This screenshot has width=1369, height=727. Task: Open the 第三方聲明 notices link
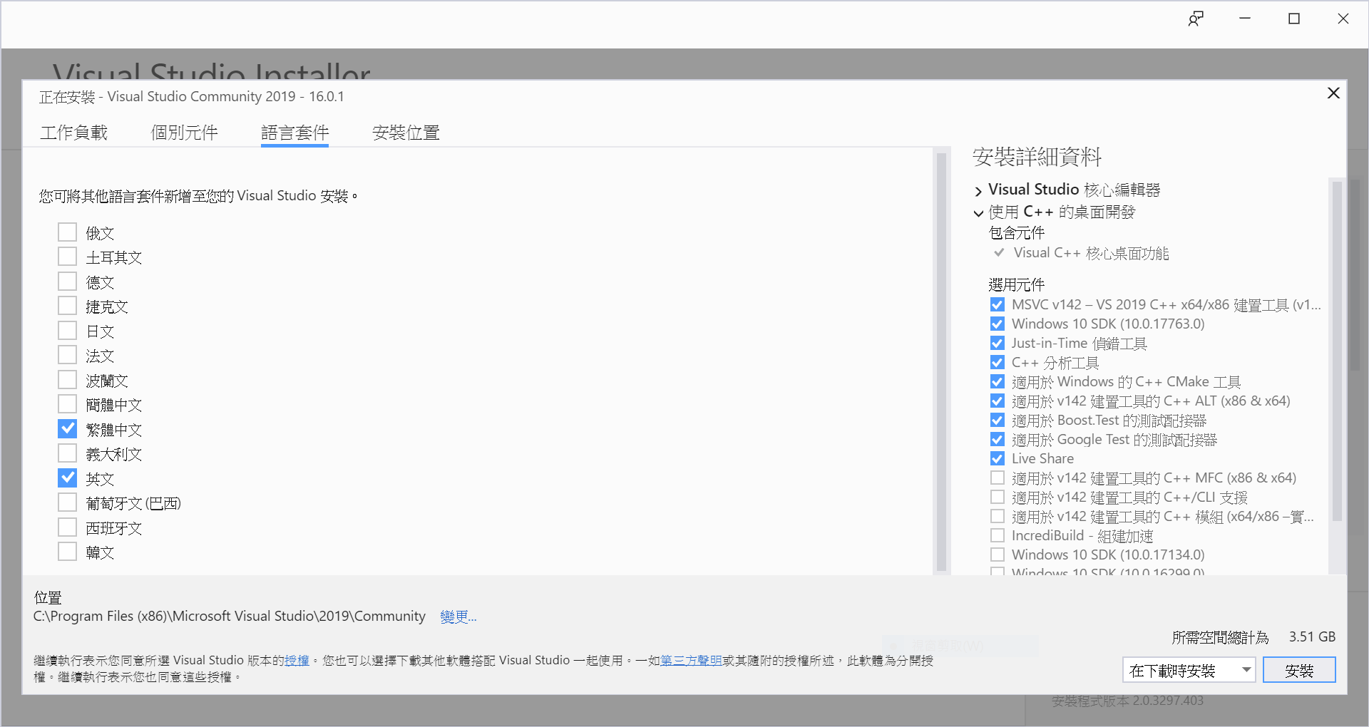pyautogui.click(x=692, y=661)
